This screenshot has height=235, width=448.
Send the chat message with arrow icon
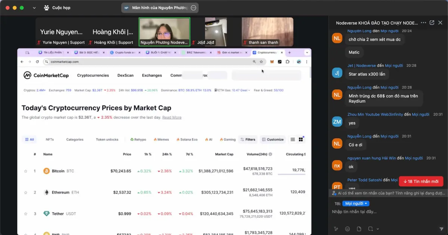point(441,229)
